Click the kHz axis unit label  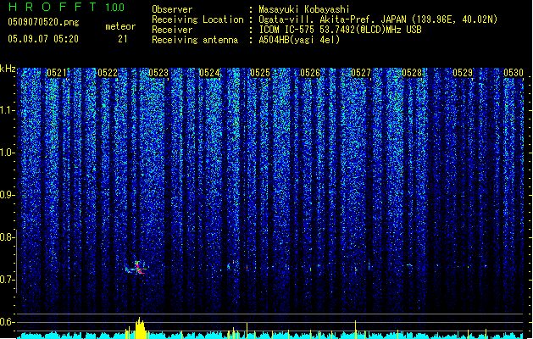click(8, 69)
